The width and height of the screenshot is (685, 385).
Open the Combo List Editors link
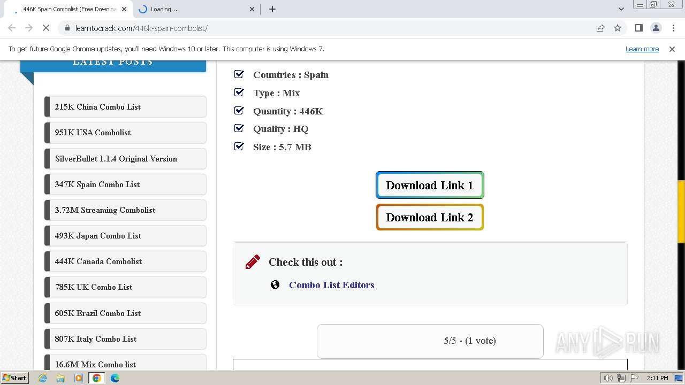[331, 285]
